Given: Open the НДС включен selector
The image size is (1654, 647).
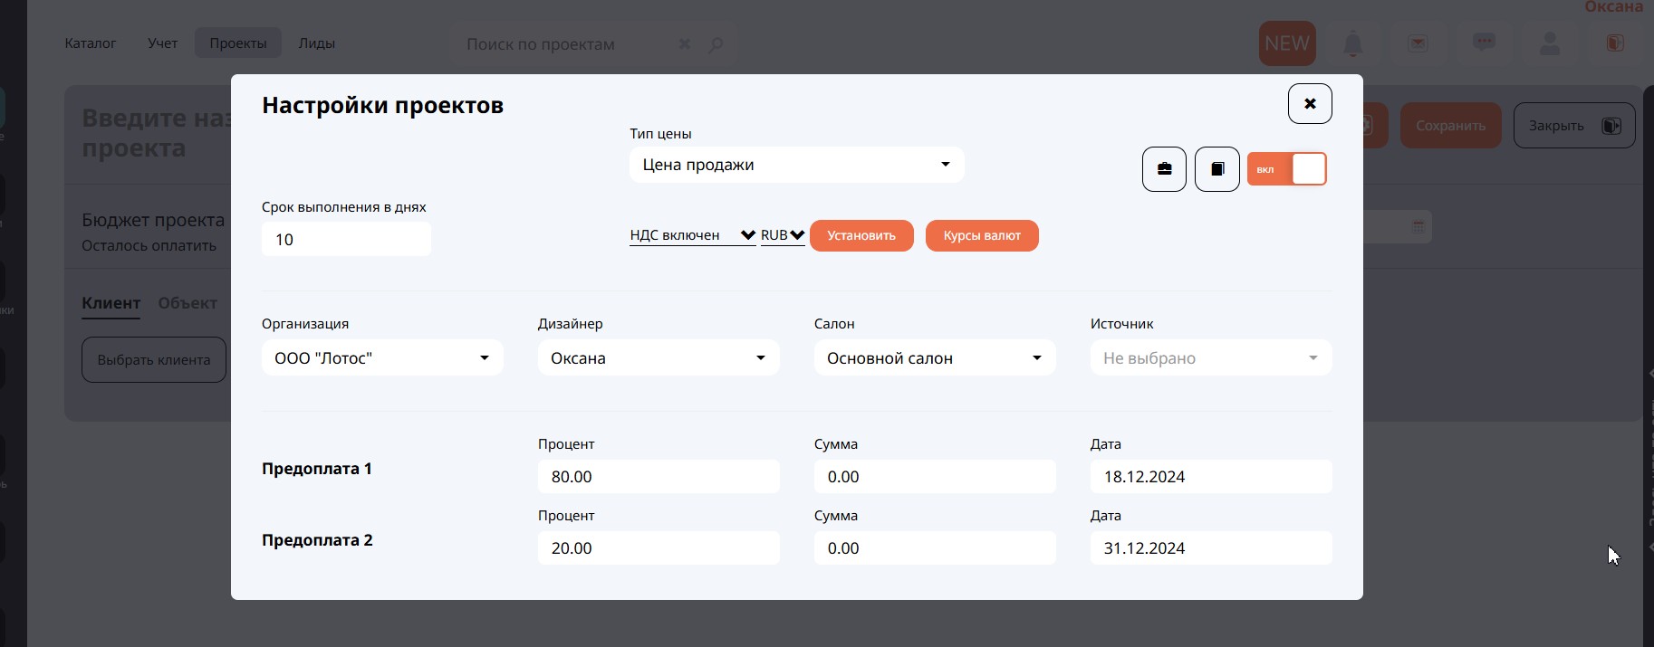Looking at the screenshot, I should (x=692, y=235).
